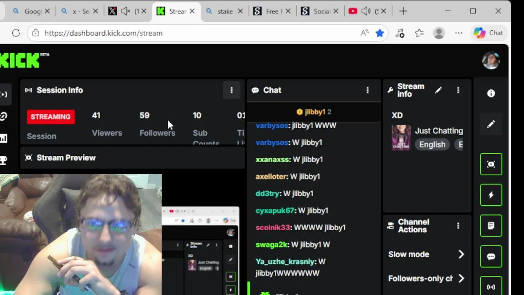Open browser Settings and more ellipsis

point(458,33)
